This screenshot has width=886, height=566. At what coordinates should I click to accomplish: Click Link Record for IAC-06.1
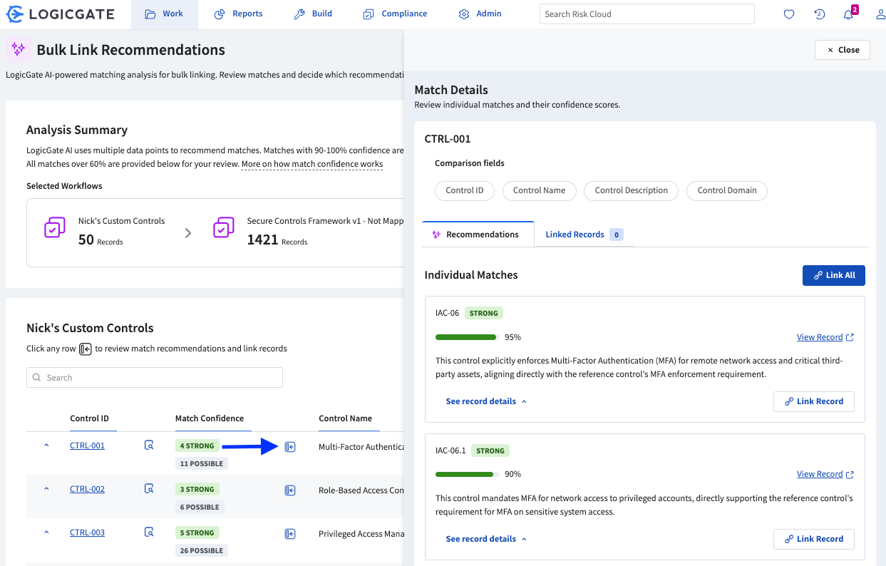[814, 539]
